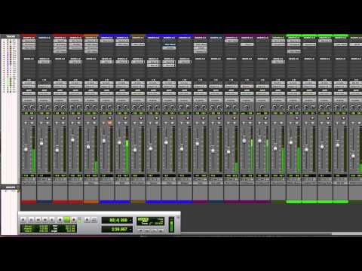Mute the brown-coded track
Viewport: 362px width, 271px height.
click(141, 123)
